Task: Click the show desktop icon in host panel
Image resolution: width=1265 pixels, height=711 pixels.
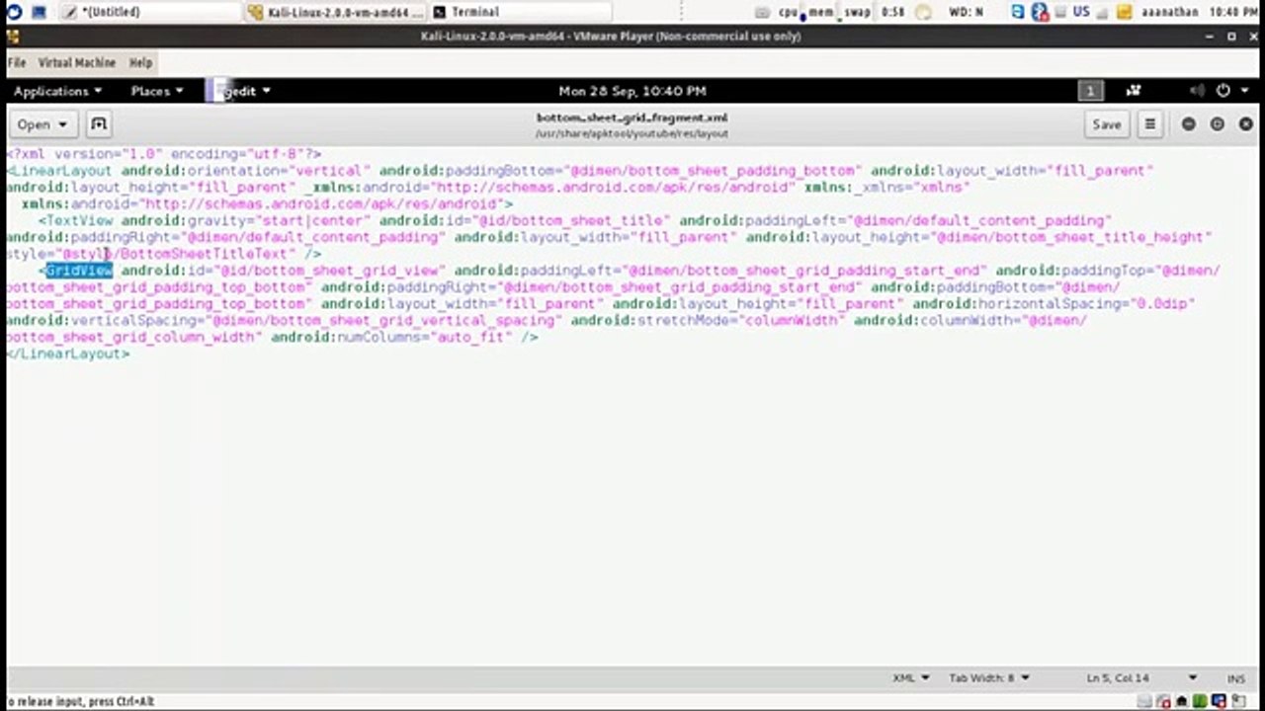Action: click(x=39, y=12)
